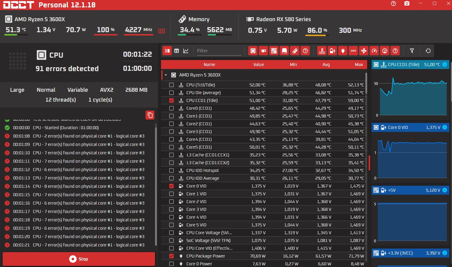Viewport: 452px width, 267px height.
Task: Reset sensor min/max values with refresh icon
Action: click(428, 51)
